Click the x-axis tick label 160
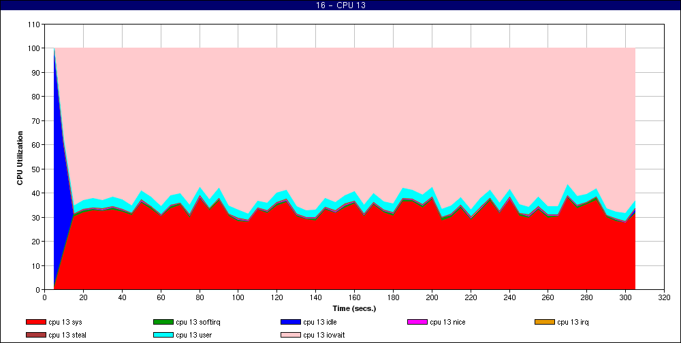The height and width of the screenshot is (343, 681). click(x=354, y=297)
